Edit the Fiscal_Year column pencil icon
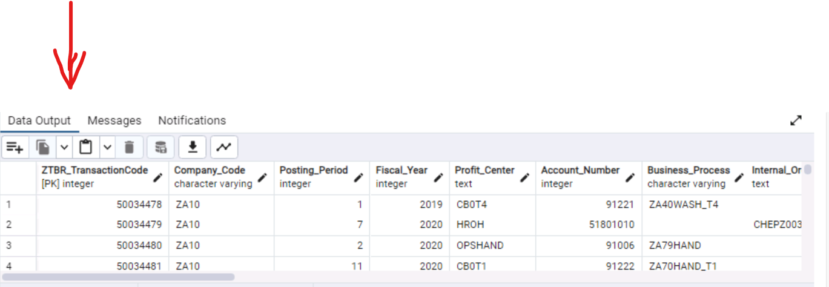This screenshot has height=287, width=829. (437, 177)
